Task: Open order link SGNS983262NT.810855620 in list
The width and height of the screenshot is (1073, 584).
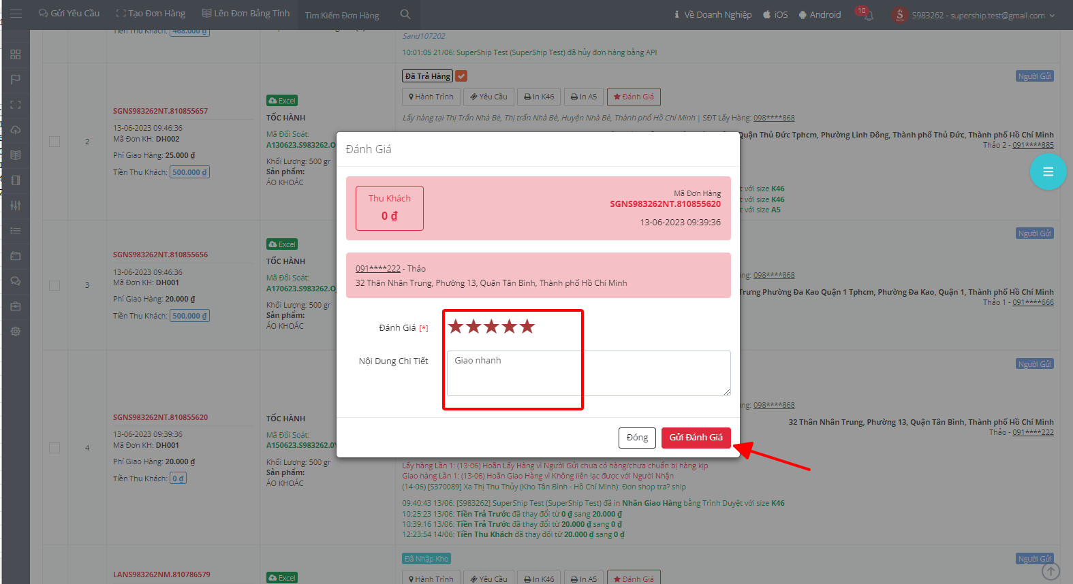Action: 160,417
